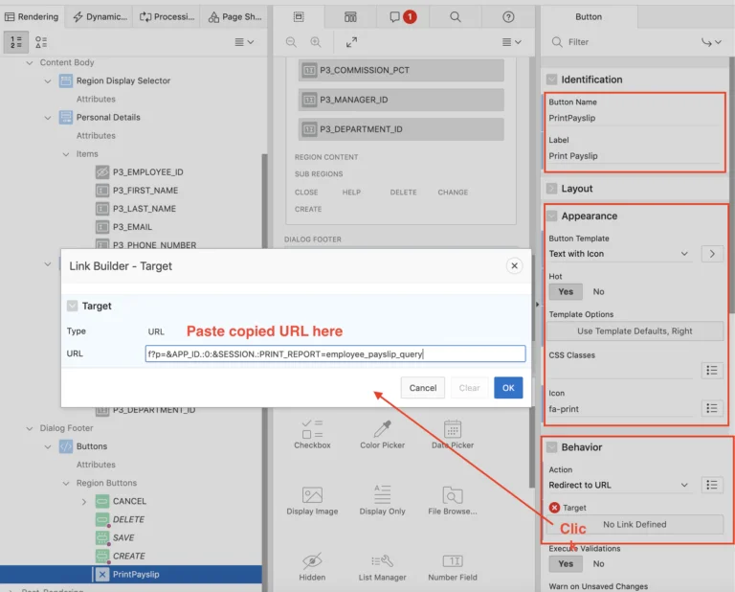Open the Help question mark tab
Screen dimensions: 735x592
(x=508, y=17)
